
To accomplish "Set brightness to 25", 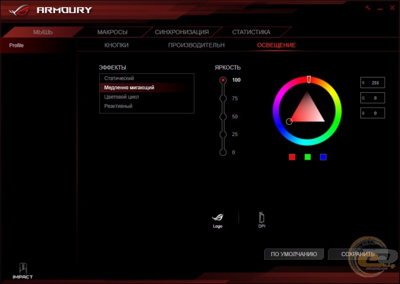I will pos(223,134).
